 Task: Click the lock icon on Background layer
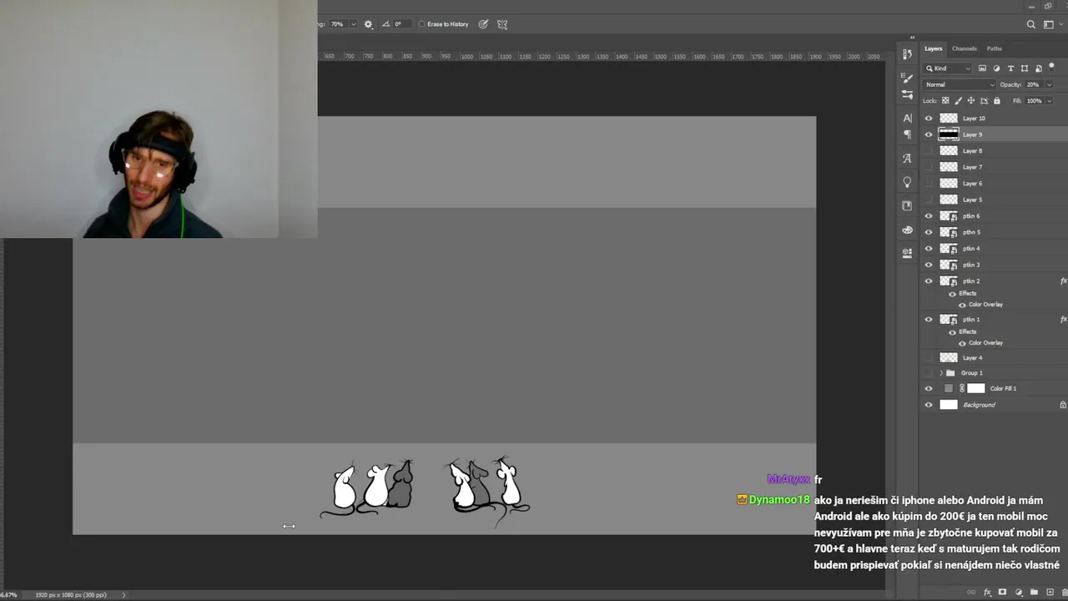coord(1063,405)
